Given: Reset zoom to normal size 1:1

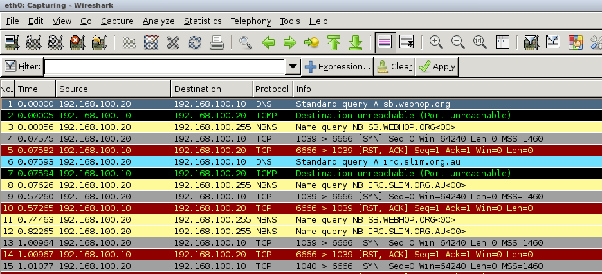Looking at the screenshot, I should coord(480,42).
